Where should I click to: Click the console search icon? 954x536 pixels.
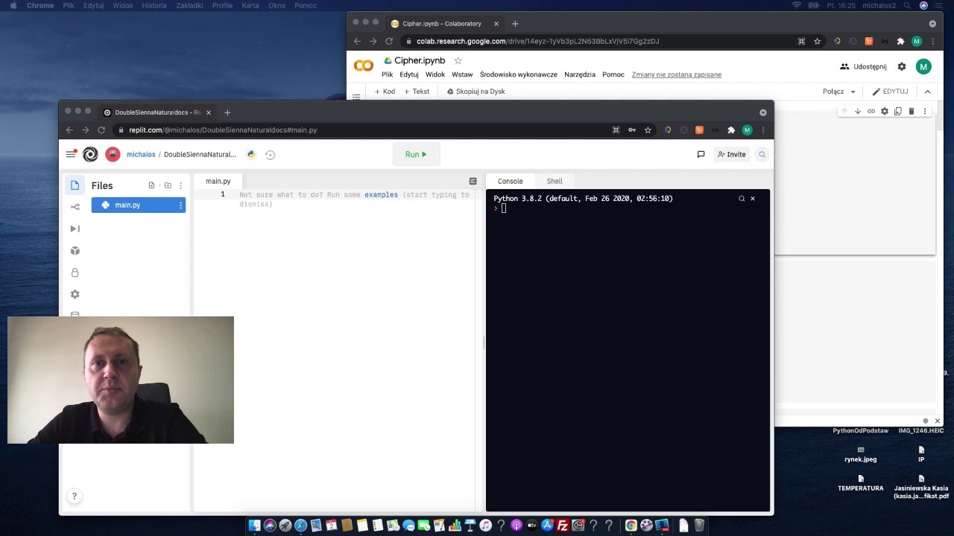pos(742,199)
